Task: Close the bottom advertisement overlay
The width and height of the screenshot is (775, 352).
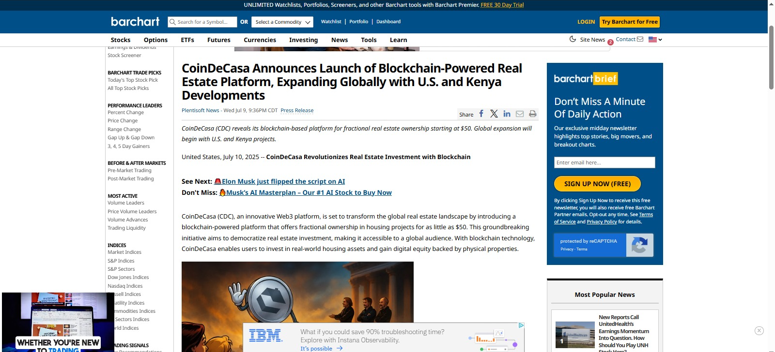Action: (759, 331)
